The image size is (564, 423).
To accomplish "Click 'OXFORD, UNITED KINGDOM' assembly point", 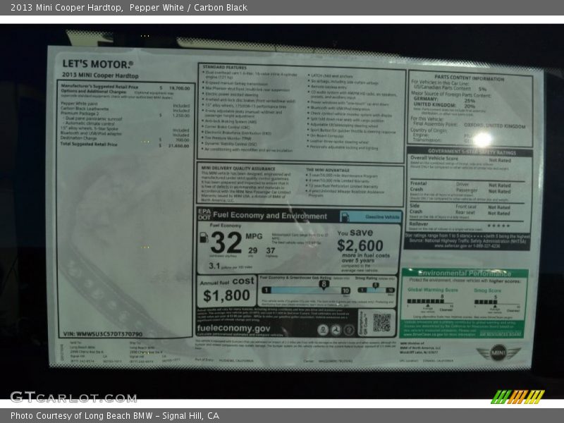I will pyautogui.click(x=495, y=125).
